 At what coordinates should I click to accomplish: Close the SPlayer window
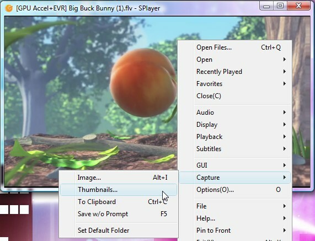click(298, 6)
